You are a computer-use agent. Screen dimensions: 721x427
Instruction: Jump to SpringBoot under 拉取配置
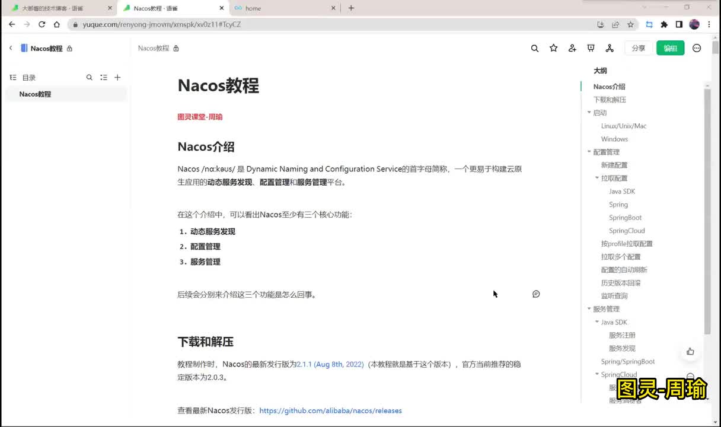tap(625, 218)
